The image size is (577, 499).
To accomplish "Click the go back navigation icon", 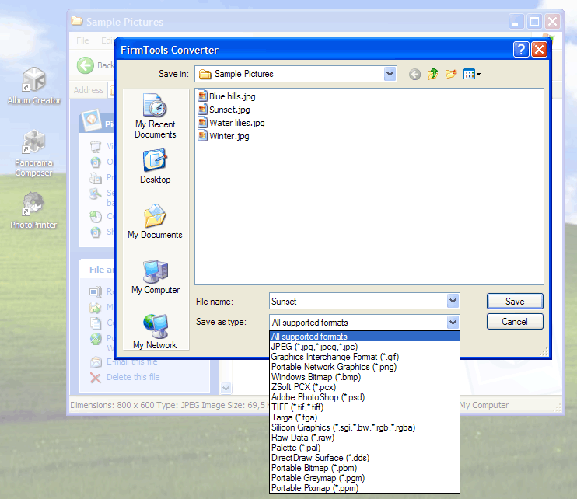I will pos(414,75).
